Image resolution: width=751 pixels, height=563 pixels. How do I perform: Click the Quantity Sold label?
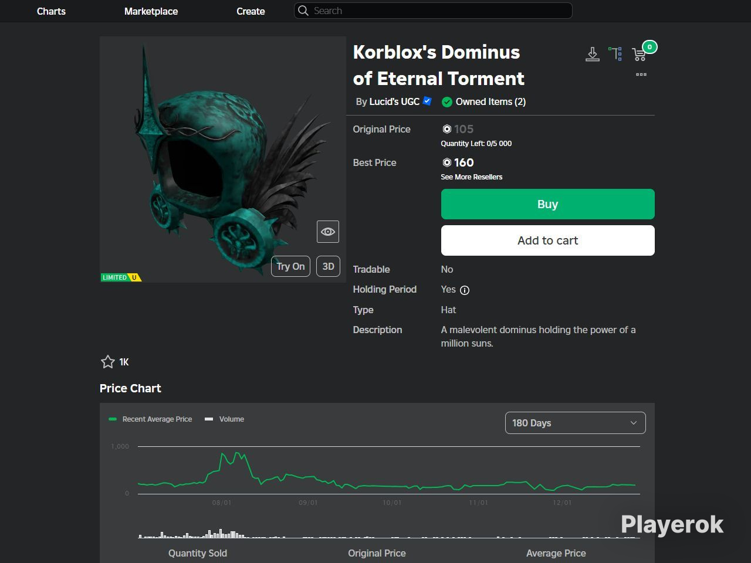198,553
